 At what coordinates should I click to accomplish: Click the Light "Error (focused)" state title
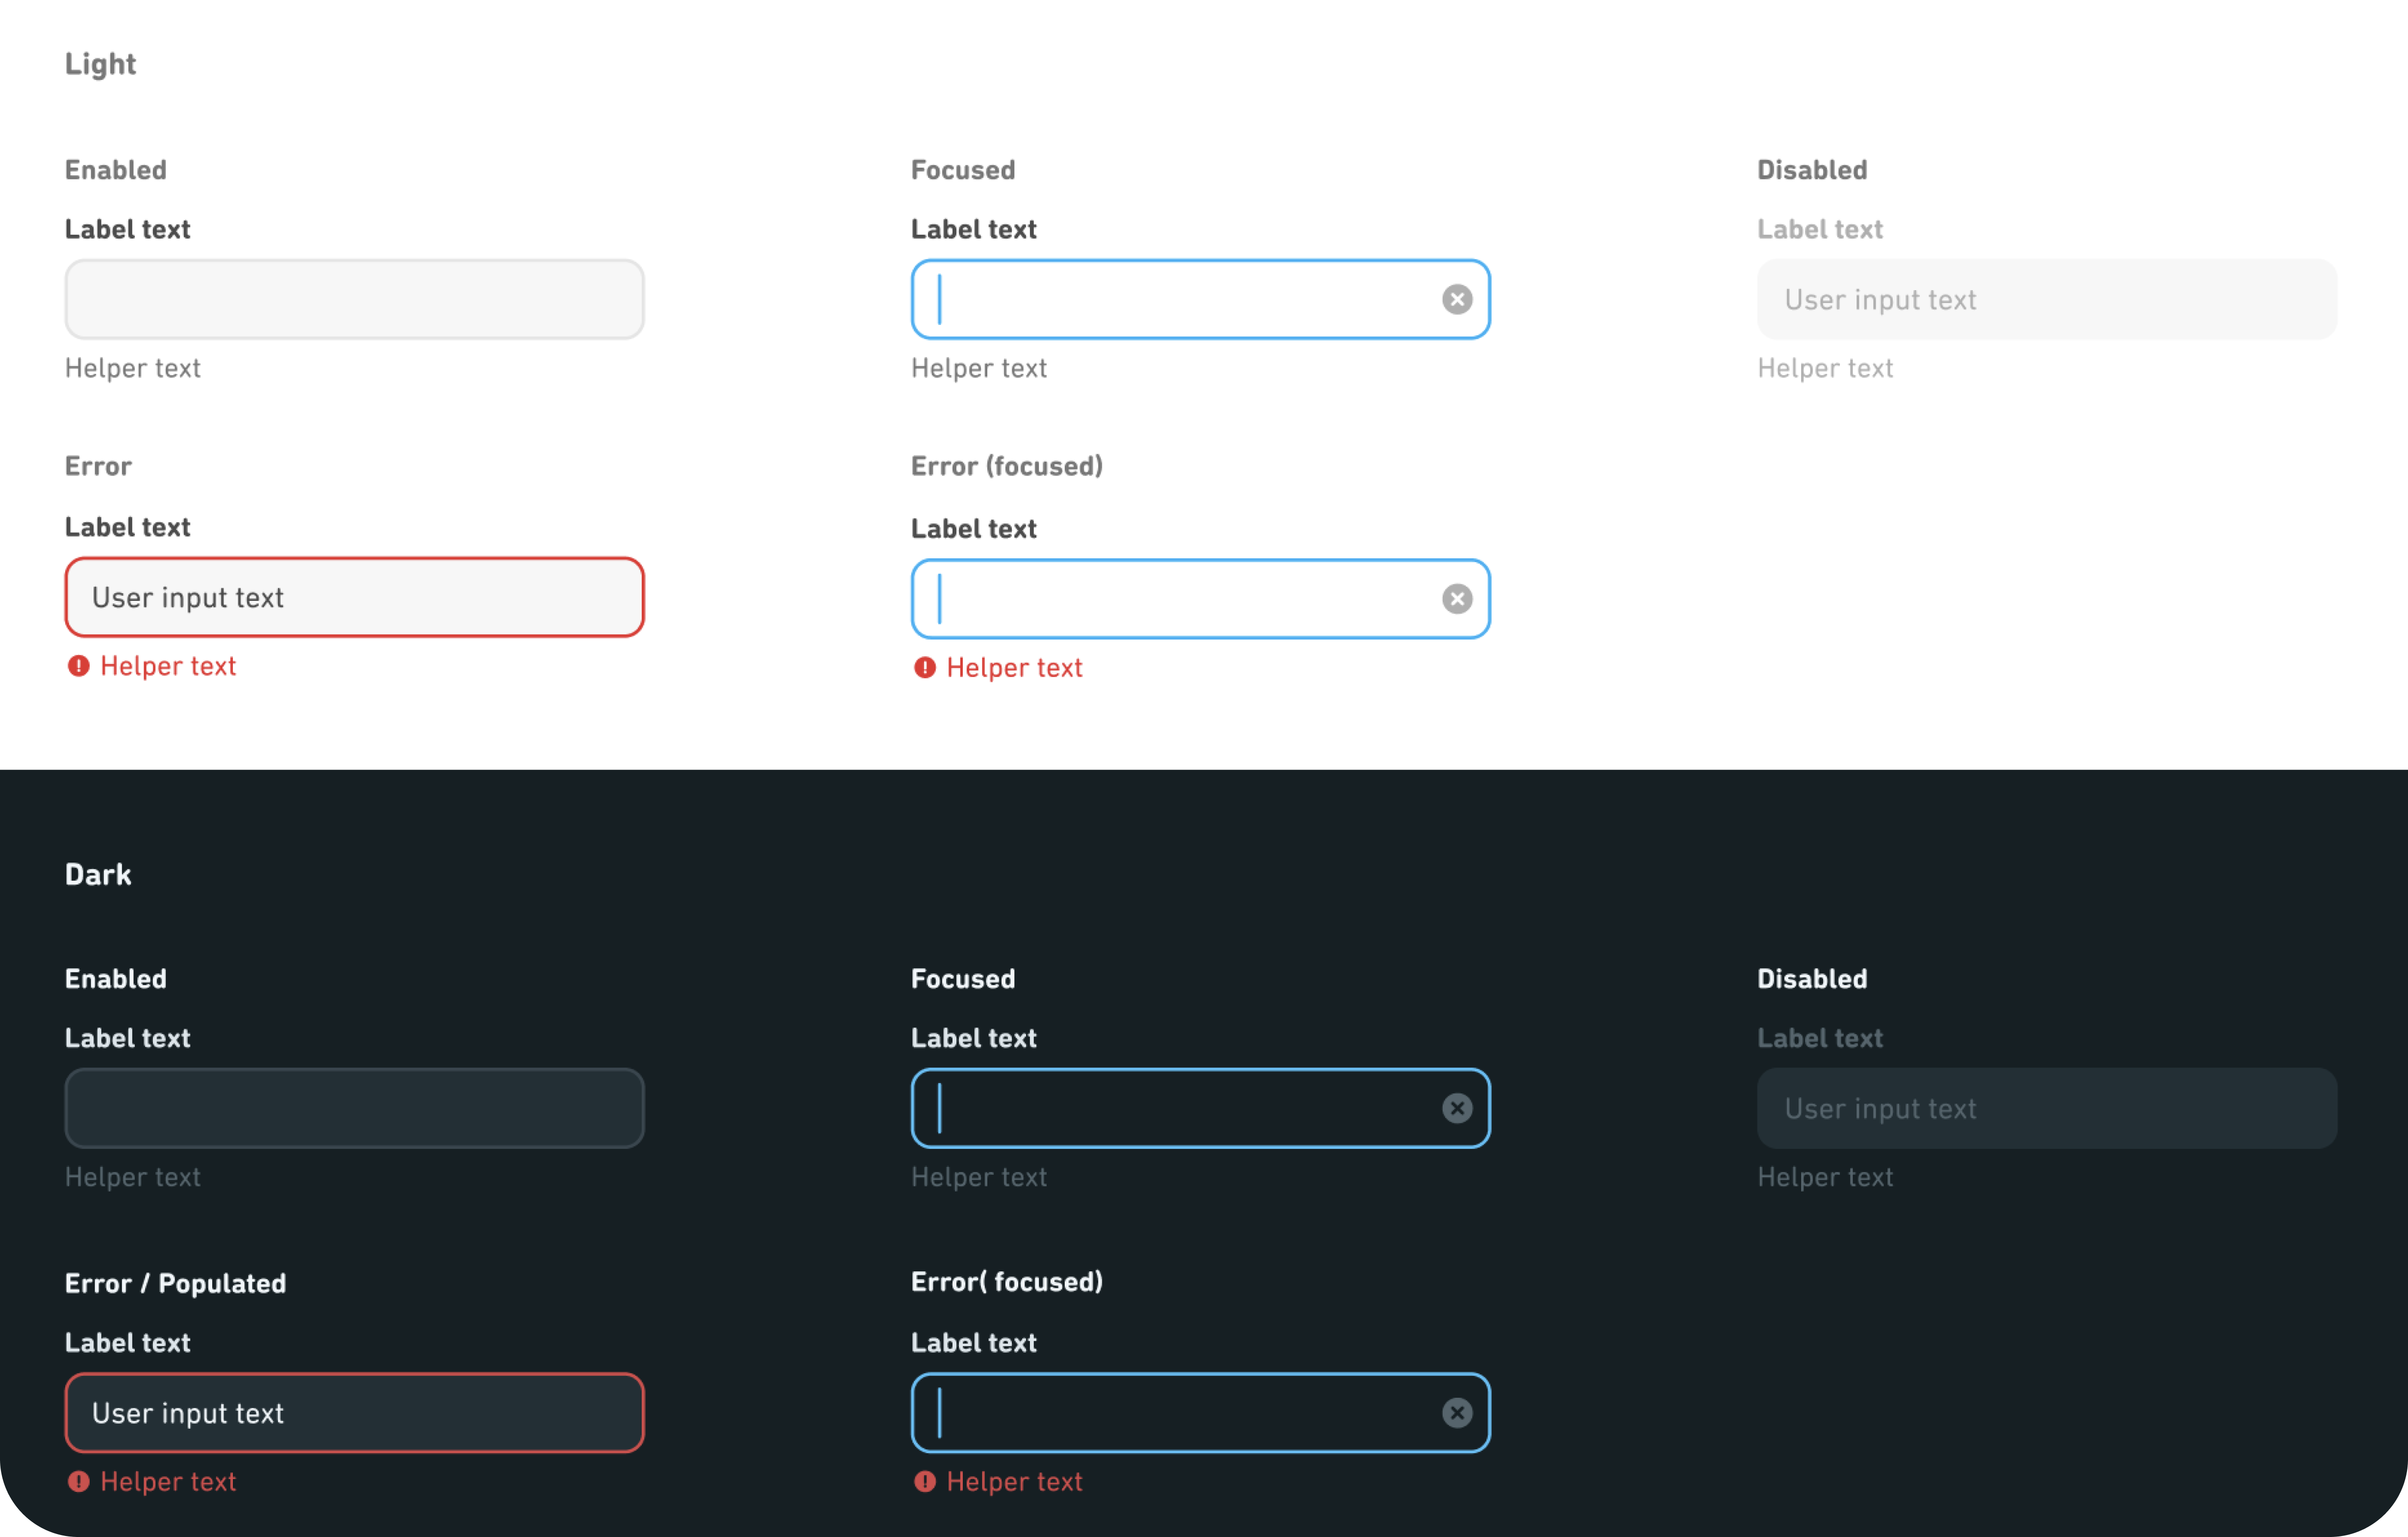pyautogui.click(x=1007, y=466)
